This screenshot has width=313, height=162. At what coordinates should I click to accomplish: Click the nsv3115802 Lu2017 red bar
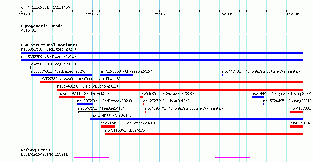coord(204,134)
